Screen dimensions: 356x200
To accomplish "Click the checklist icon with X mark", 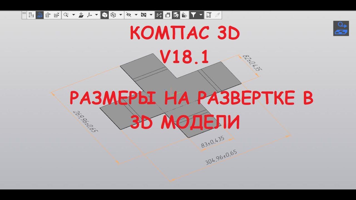I will [x=56, y=15].
